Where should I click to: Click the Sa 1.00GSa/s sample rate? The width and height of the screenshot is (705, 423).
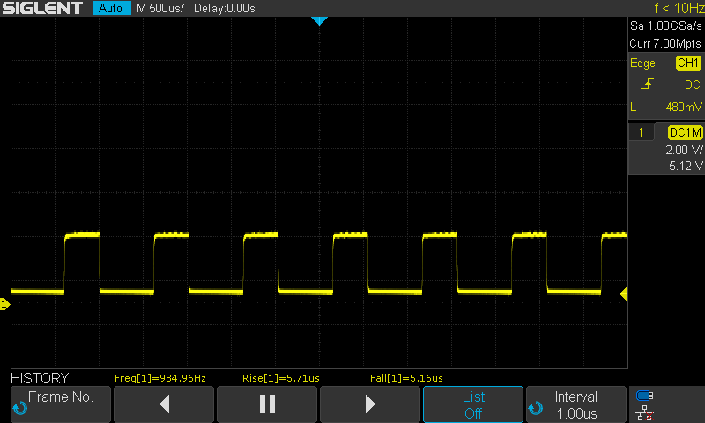coord(665,26)
